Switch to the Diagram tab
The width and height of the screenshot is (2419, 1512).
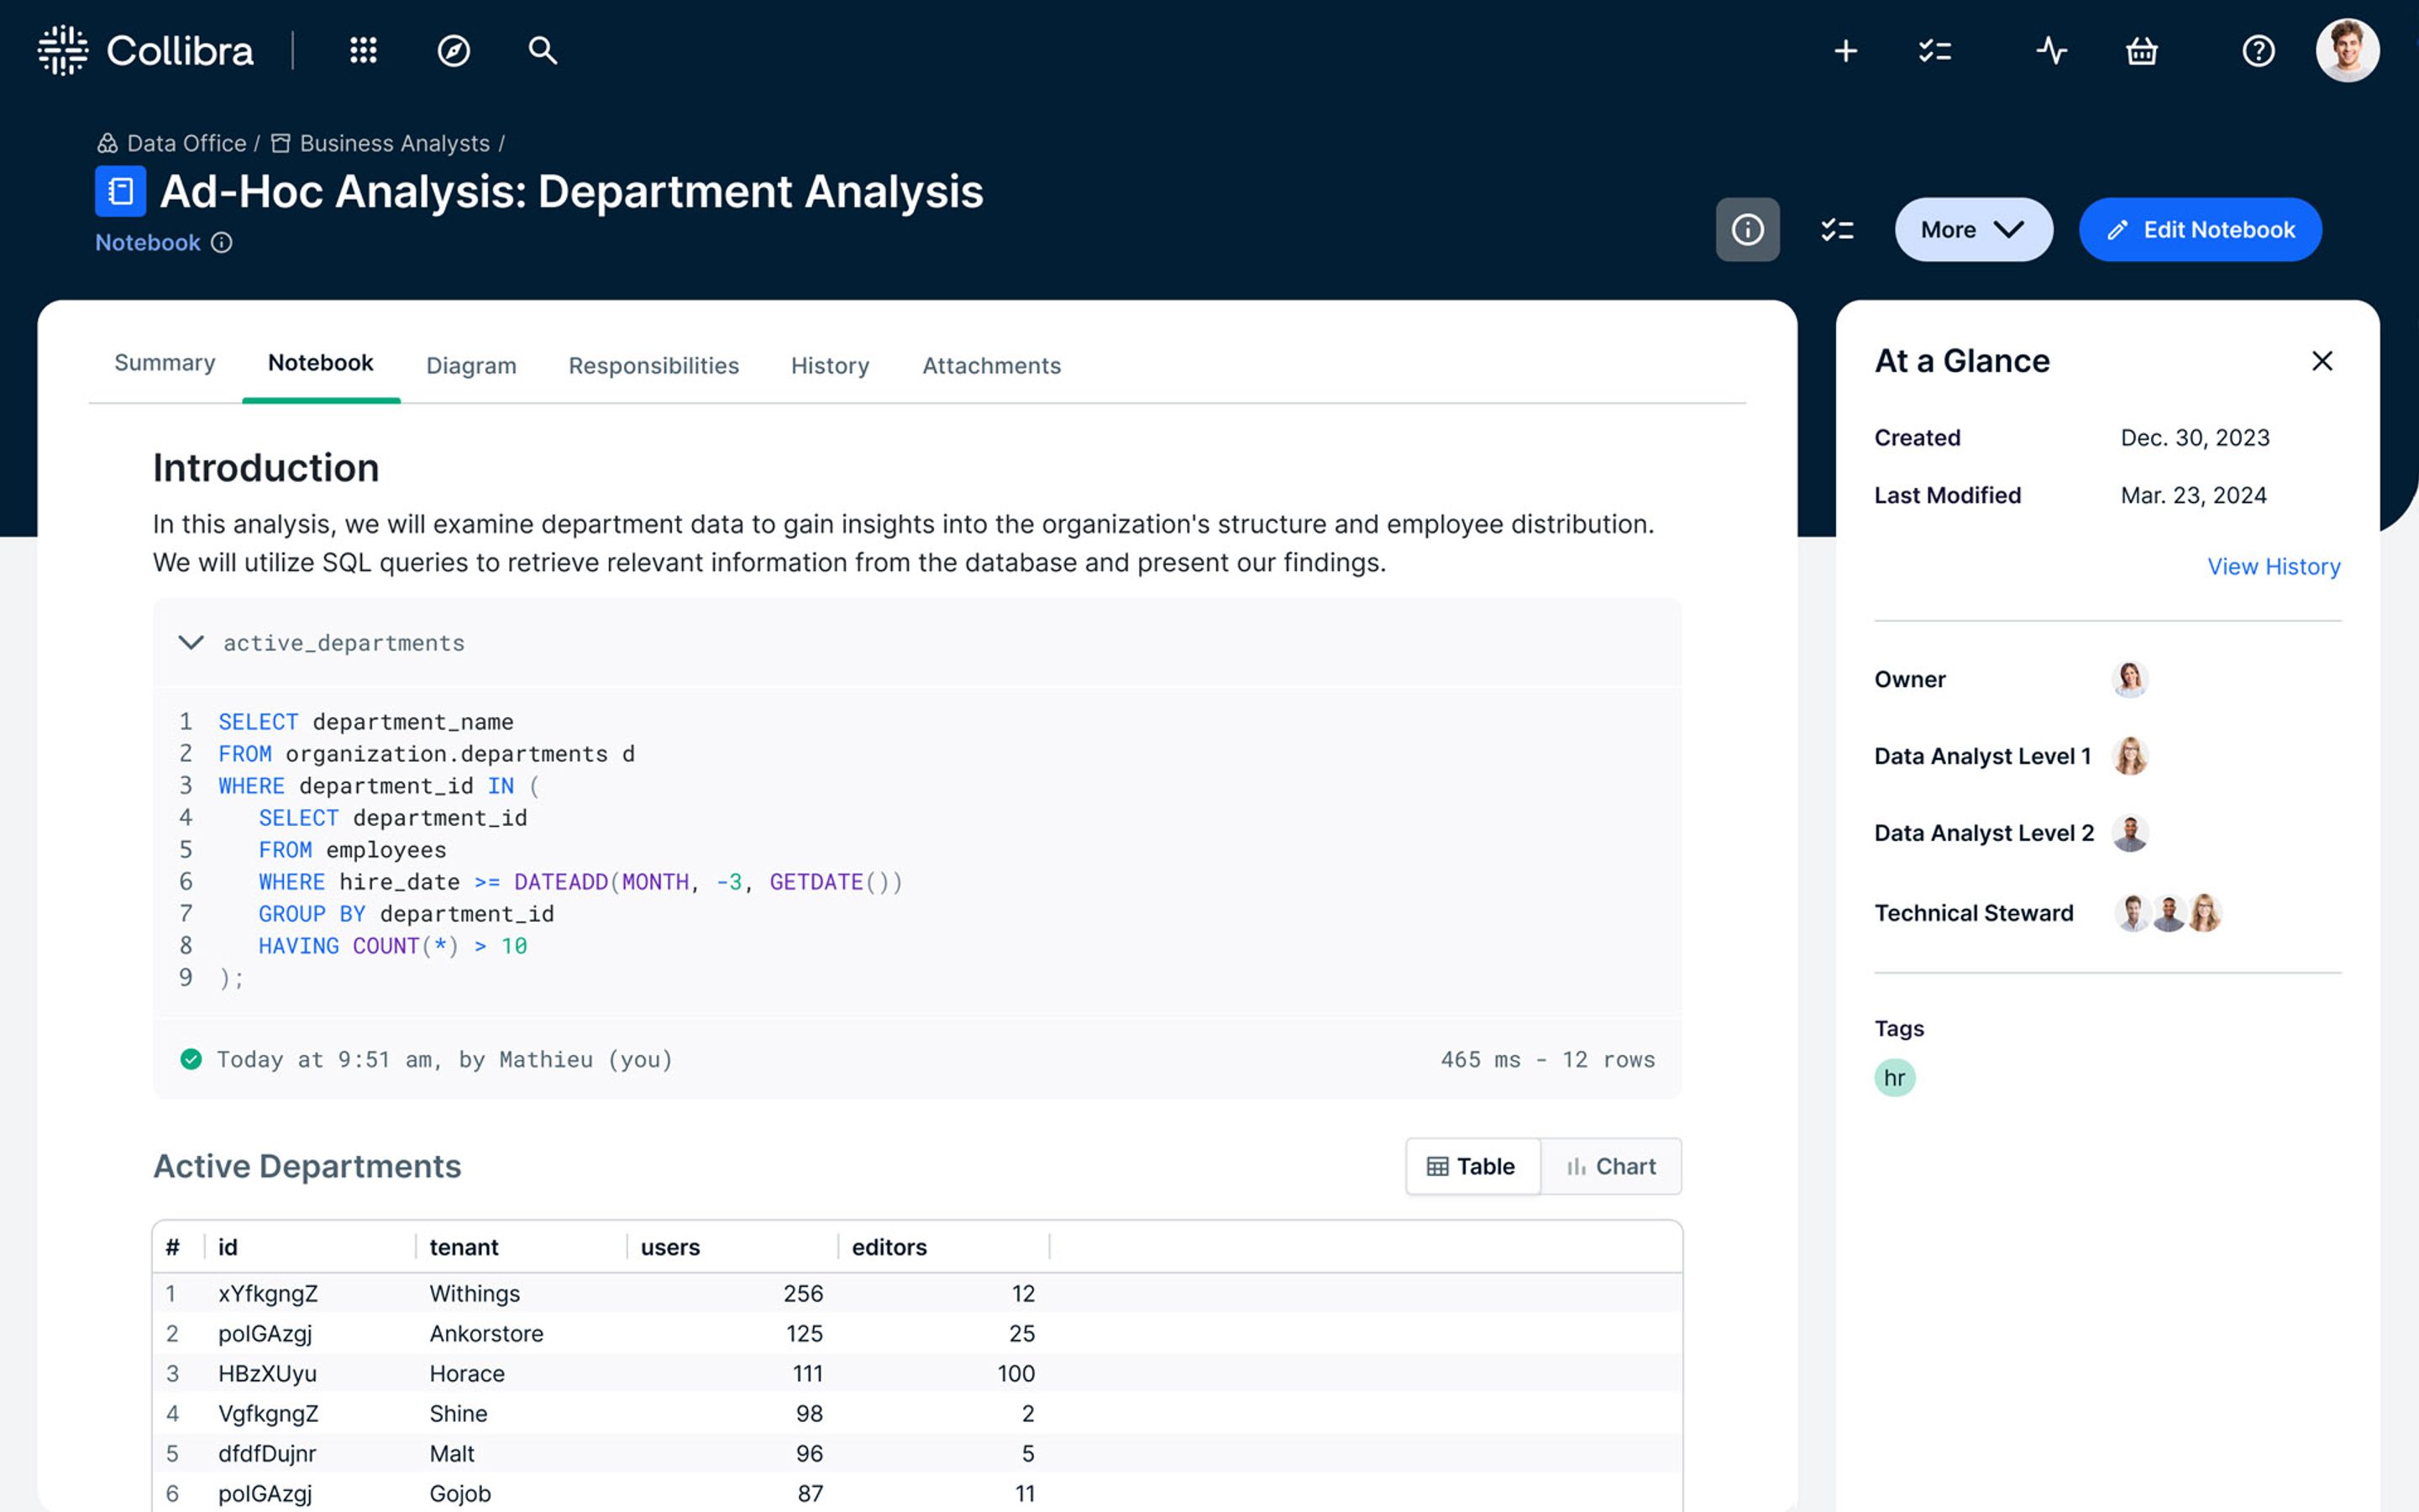tap(471, 365)
